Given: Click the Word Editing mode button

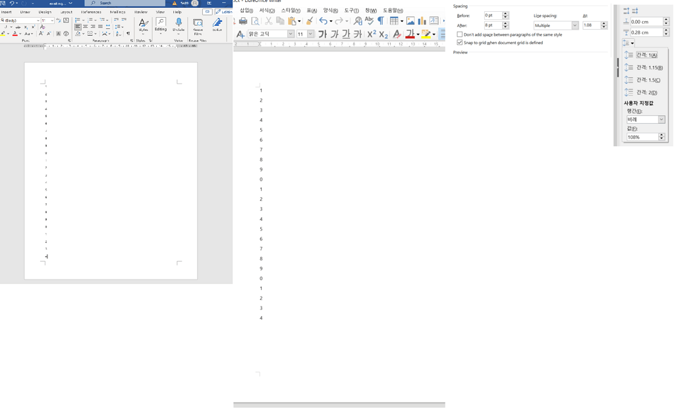Looking at the screenshot, I should pos(224,12).
